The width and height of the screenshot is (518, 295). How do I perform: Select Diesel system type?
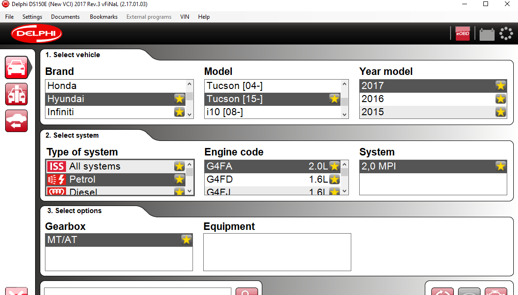click(x=115, y=191)
